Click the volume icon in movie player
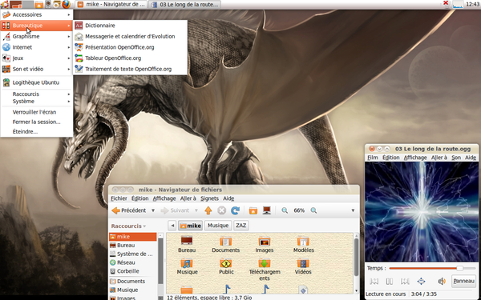 442,282
